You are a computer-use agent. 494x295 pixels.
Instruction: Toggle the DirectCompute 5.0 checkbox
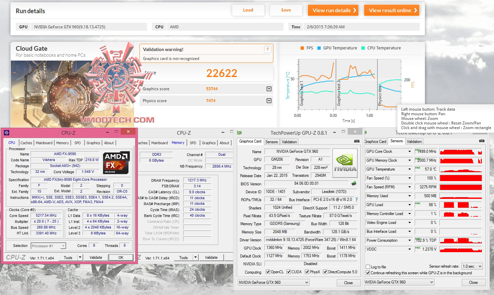[325, 272]
